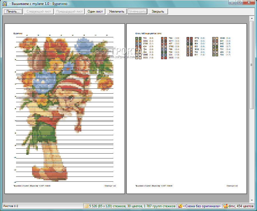Minimize the myJane window
This screenshot has height=211, width=257.
click(x=232, y=2)
